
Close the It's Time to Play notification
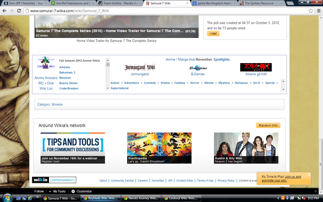click(309, 174)
